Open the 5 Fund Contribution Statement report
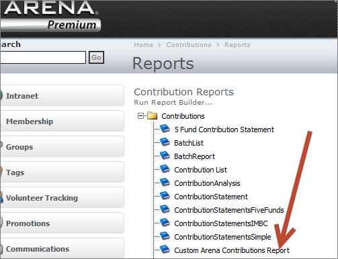This screenshot has width=338, height=259. [224, 129]
